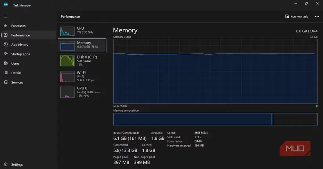Select Memory 6.1/7.8 GB (78%) entry

82,46
